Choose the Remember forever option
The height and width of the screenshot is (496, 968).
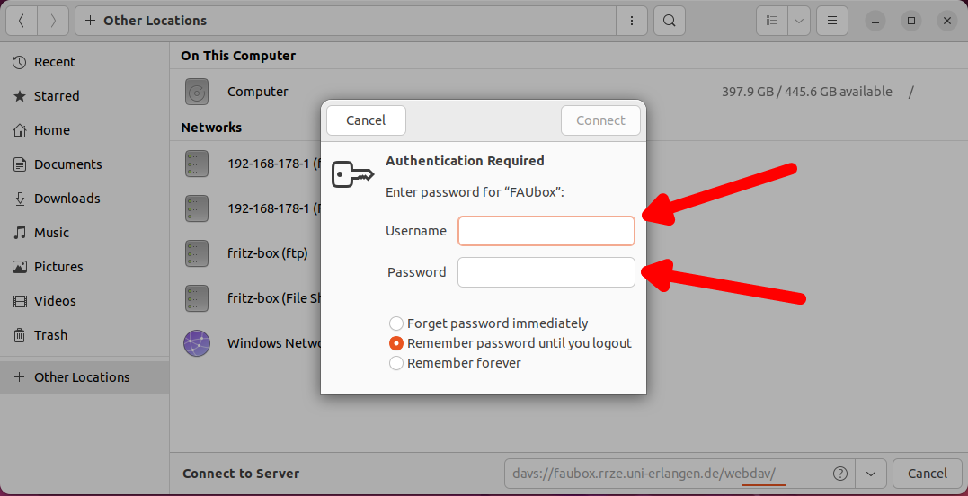[x=396, y=363]
